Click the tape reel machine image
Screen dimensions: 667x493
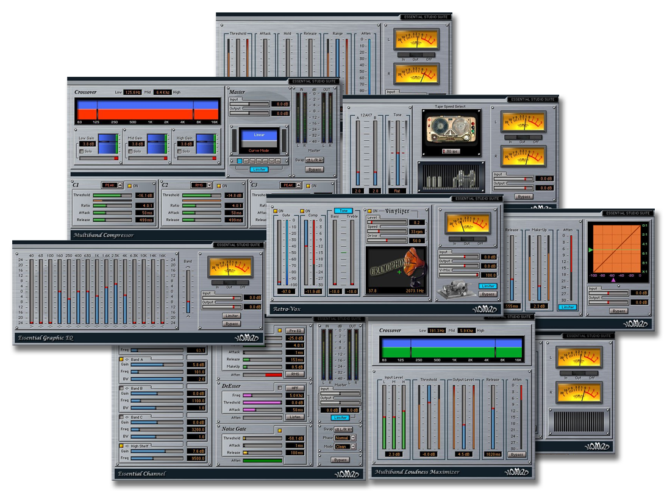451,132
